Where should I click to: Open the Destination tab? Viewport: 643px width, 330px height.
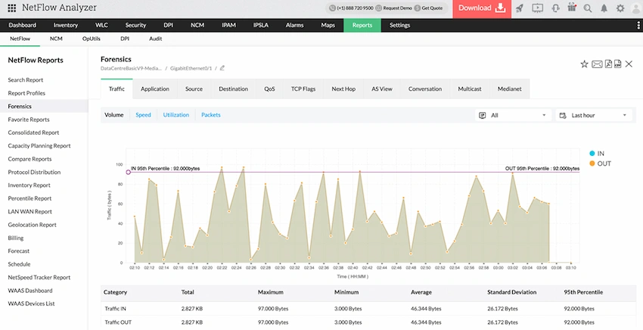pos(233,89)
